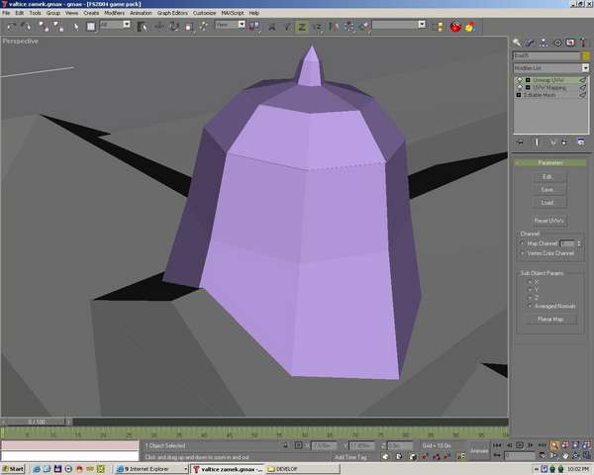Choose the rectangular selection region tool
Image resolution: width=594 pixels, height=475 pixels.
[x=91, y=27]
